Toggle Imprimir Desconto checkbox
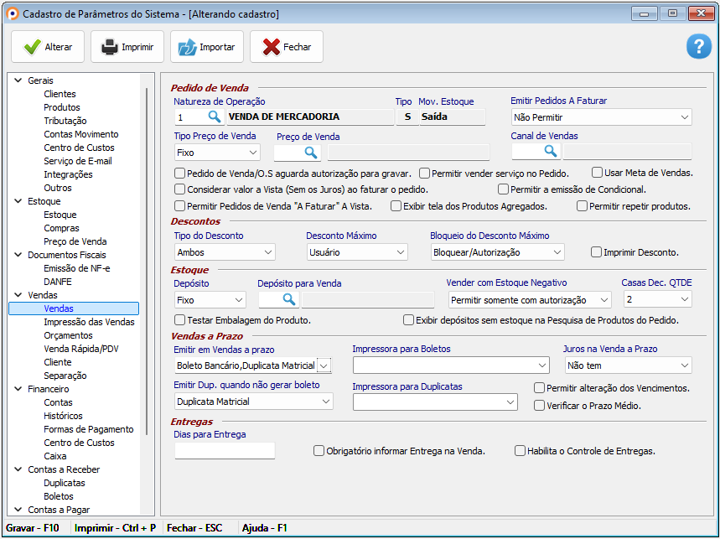 coord(597,251)
